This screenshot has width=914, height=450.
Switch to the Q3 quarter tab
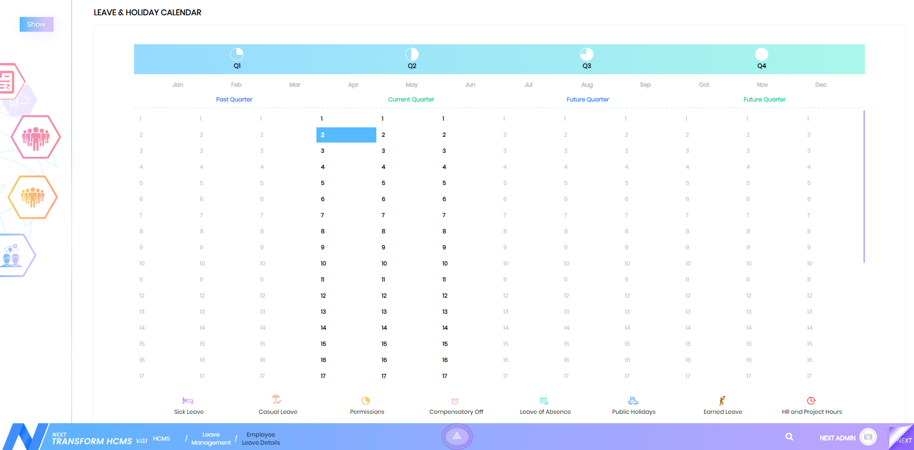click(x=586, y=59)
